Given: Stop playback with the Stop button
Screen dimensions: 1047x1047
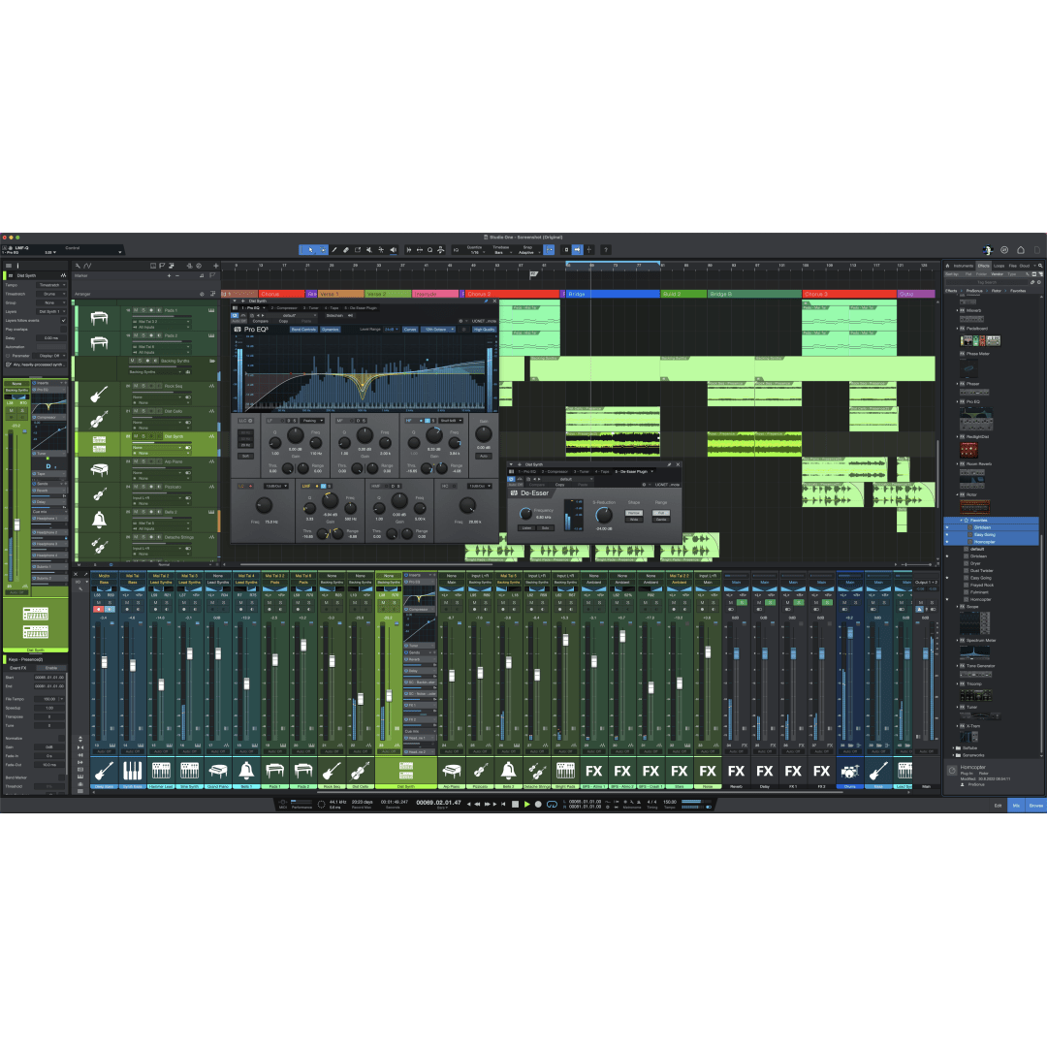Looking at the screenshot, I should click(515, 804).
